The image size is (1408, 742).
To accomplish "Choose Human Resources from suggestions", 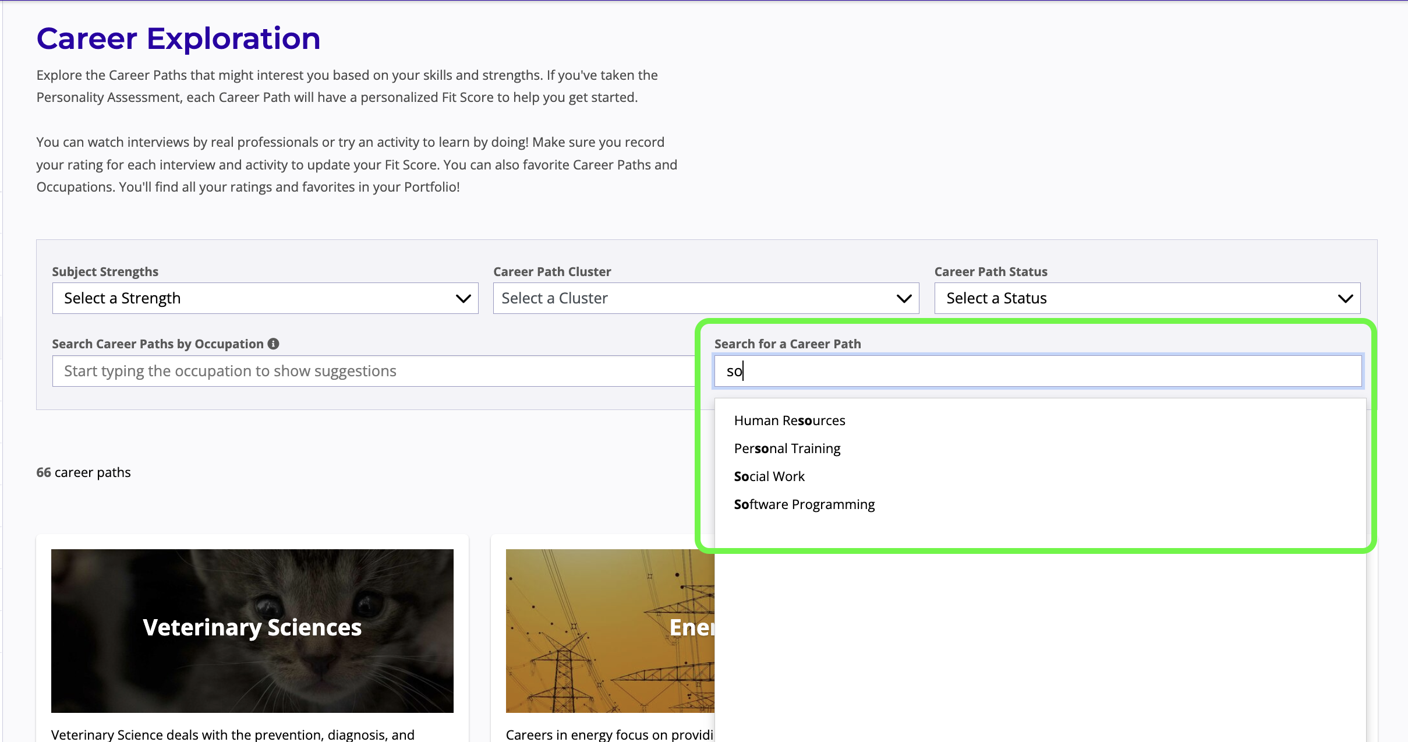I will (789, 421).
